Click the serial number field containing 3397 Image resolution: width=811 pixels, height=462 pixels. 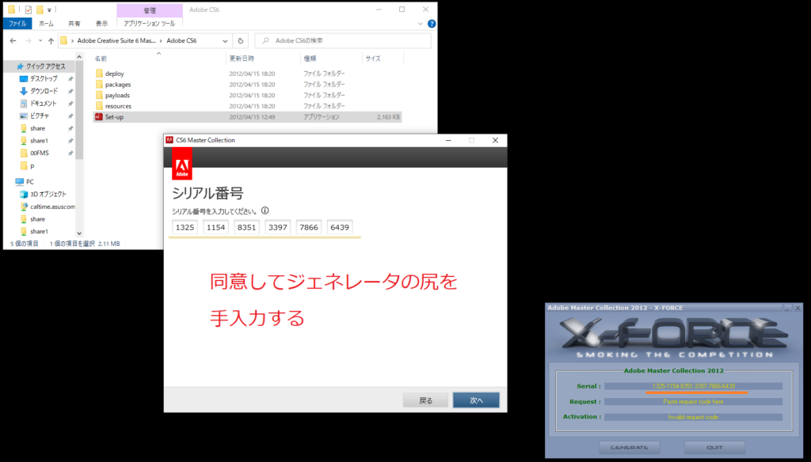click(278, 227)
